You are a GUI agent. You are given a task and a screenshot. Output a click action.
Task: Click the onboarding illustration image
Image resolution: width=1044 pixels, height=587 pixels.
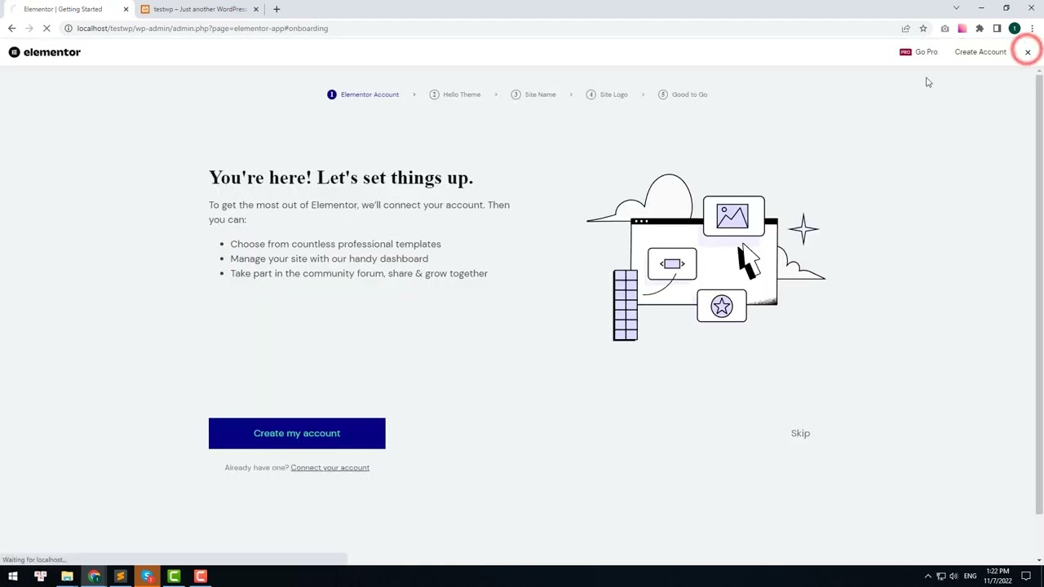(706, 258)
